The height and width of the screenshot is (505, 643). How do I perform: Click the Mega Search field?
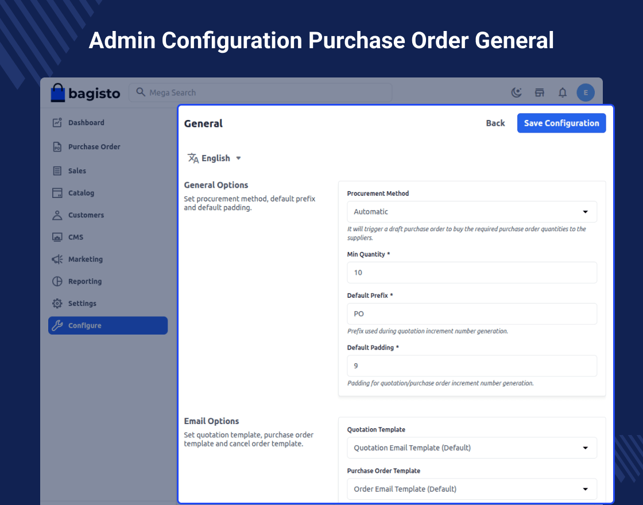coord(261,92)
